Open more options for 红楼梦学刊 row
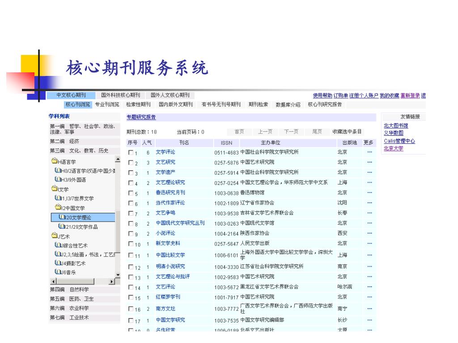Image resolution: width=458 pixels, height=343 pixels. pos(369,297)
